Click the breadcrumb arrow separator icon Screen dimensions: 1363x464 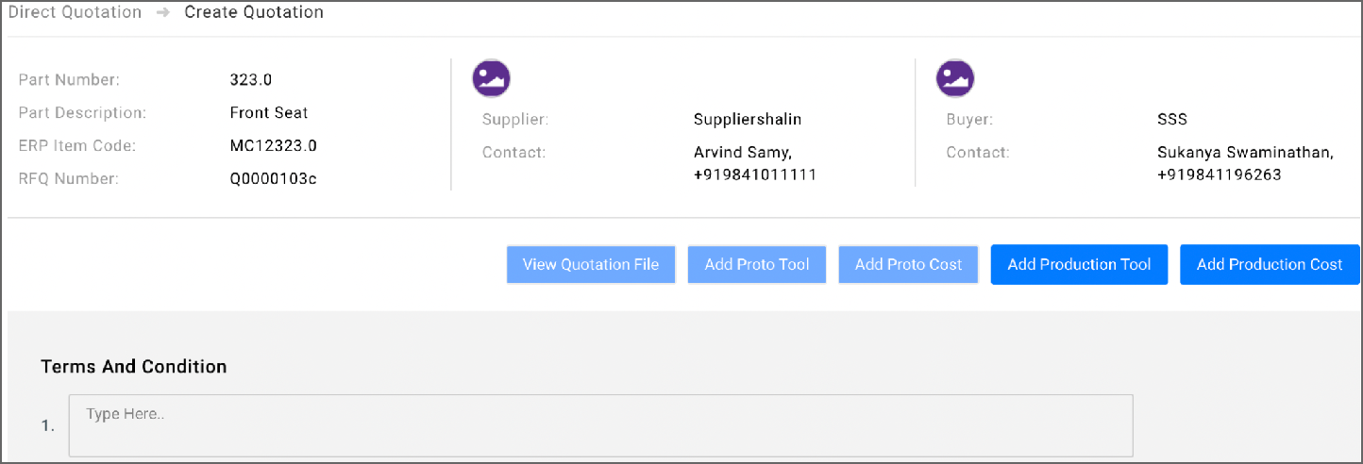pyautogui.click(x=163, y=13)
